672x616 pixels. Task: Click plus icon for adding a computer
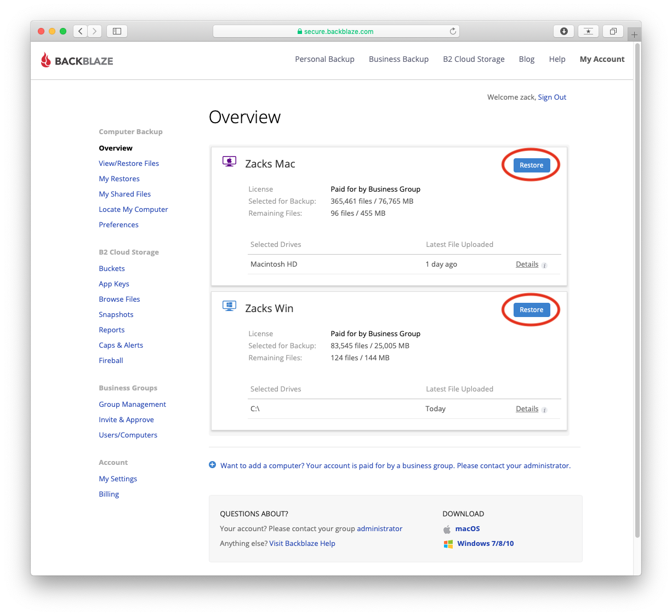[213, 465]
